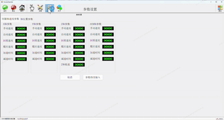Click Y轴 爬行速度 value field
Viewport: 224px width, 120px height.
pos(50,47)
